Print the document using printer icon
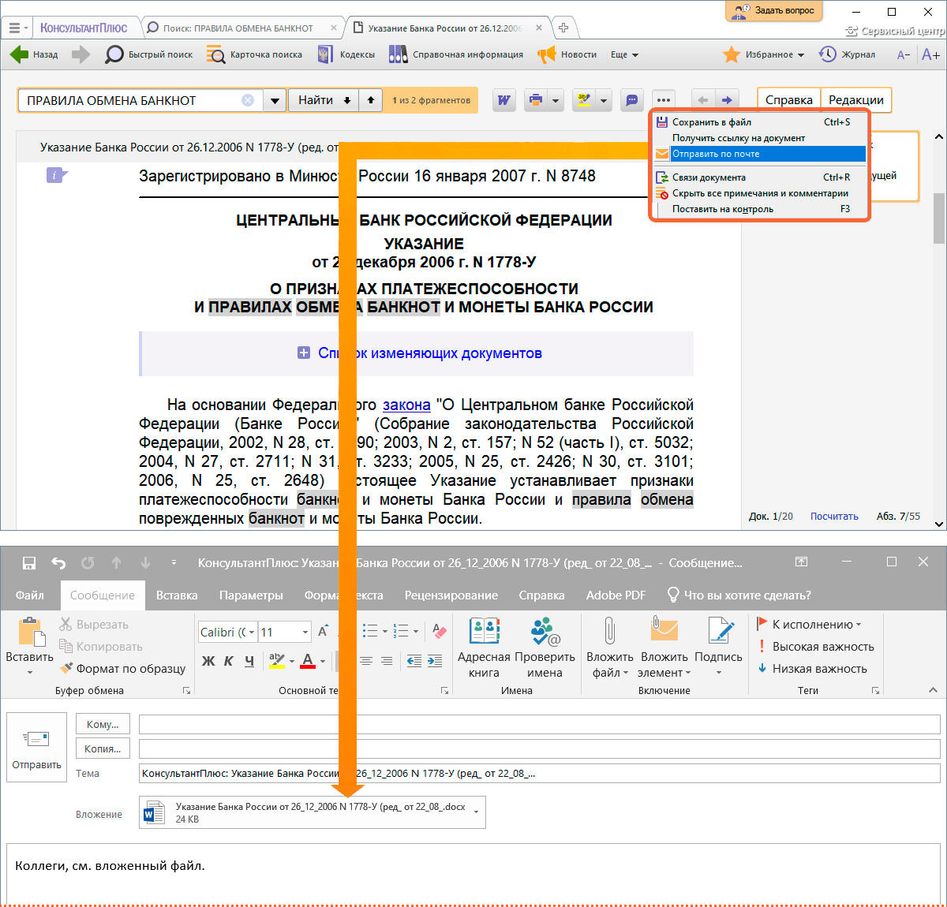Screen dimensions: 947x907 tap(536, 100)
